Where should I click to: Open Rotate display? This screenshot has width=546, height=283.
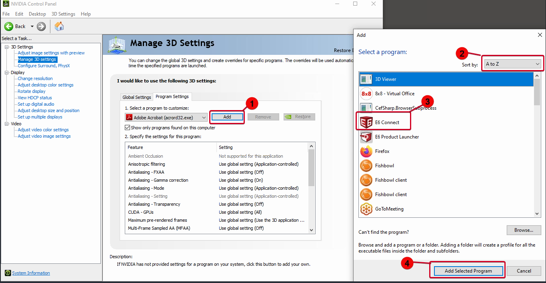coord(32,91)
